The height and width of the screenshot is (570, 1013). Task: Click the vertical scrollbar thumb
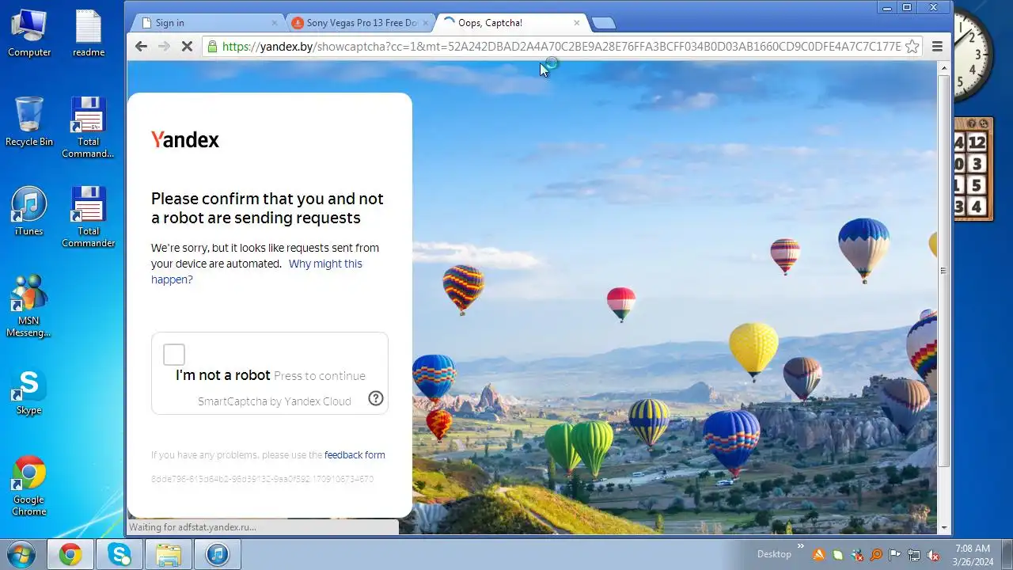coord(943,270)
